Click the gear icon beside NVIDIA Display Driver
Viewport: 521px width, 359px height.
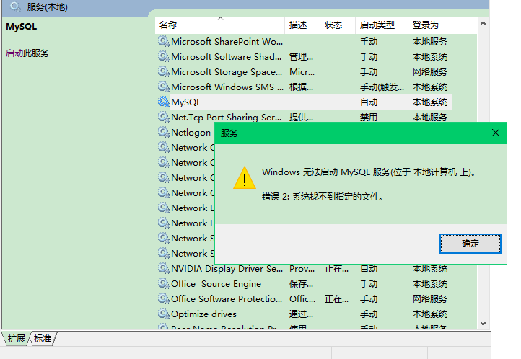pyautogui.click(x=164, y=268)
